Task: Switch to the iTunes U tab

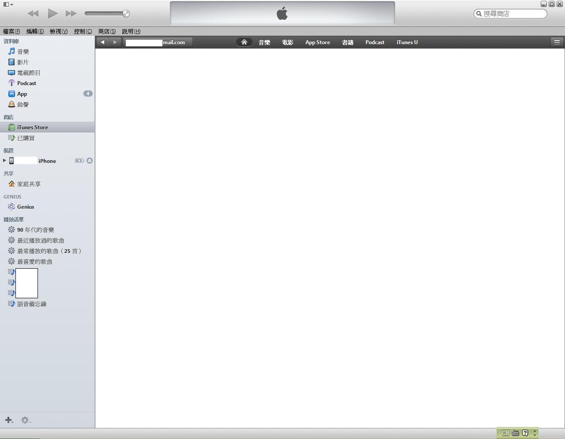Action: [407, 42]
